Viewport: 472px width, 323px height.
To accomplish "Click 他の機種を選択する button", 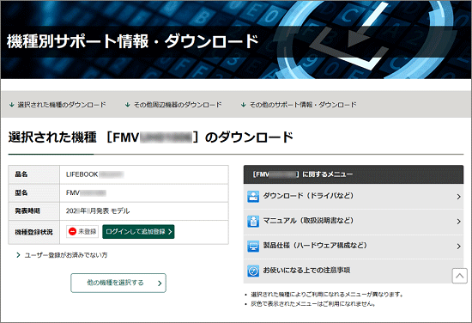I will (x=118, y=283).
